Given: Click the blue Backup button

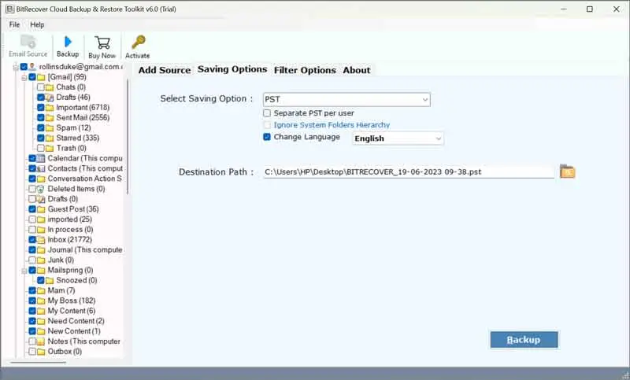Looking at the screenshot, I should [x=524, y=340].
